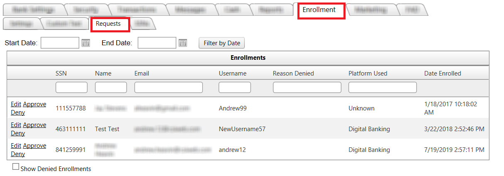Focus the SSN filter box
Viewport: 504px width, 176px height.
[x=71, y=87]
